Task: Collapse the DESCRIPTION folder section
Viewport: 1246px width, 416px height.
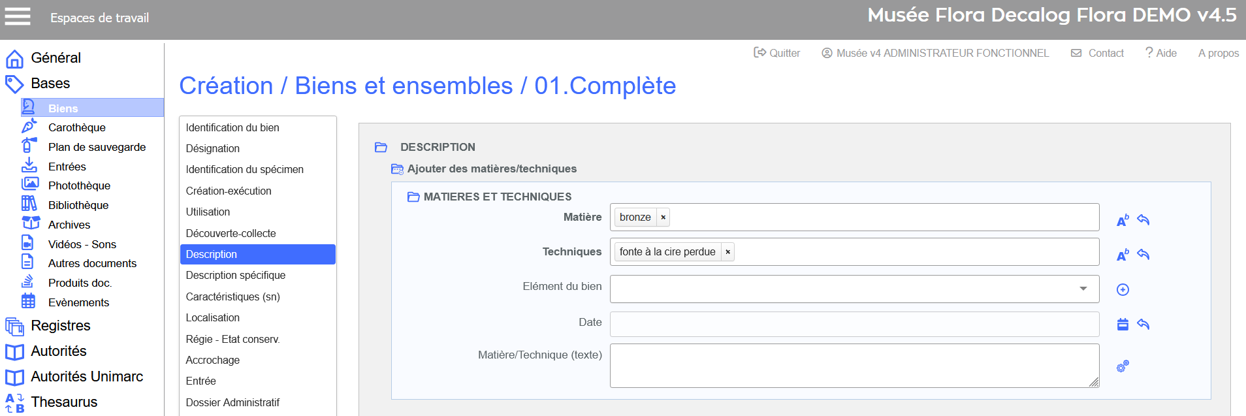Action: click(x=381, y=148)
